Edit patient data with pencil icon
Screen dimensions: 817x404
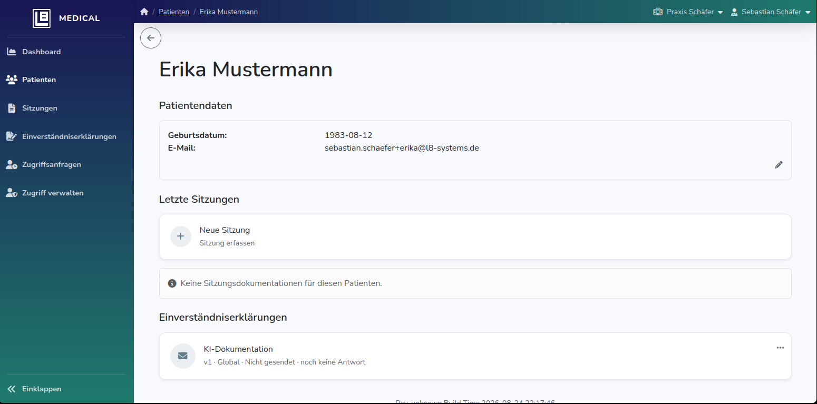(779, 165)
